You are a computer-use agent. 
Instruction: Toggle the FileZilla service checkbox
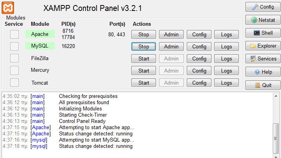(x=14, y=58)
